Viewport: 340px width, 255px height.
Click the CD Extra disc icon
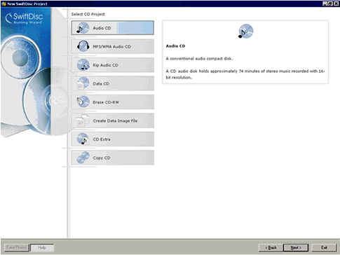(x=83, y=139)
